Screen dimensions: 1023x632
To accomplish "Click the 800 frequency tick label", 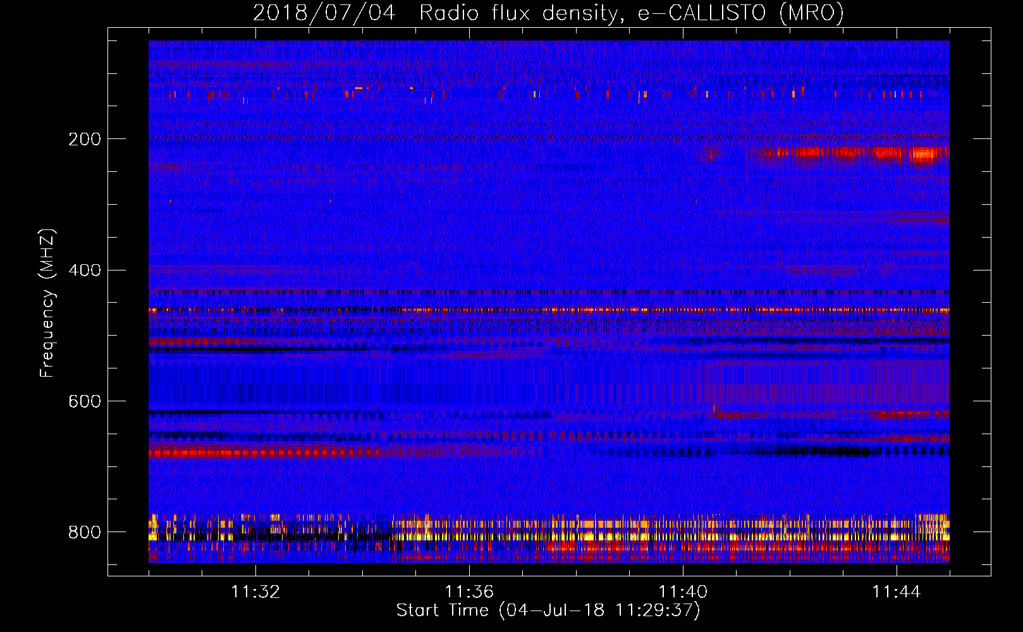I will (x=85, y=532).
